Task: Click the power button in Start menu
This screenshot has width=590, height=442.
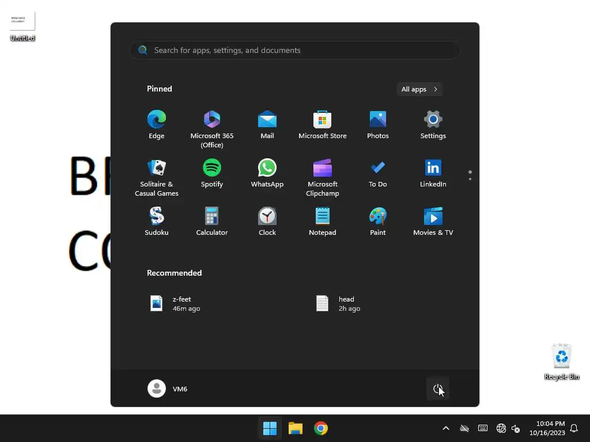Action: pos(438,388)
